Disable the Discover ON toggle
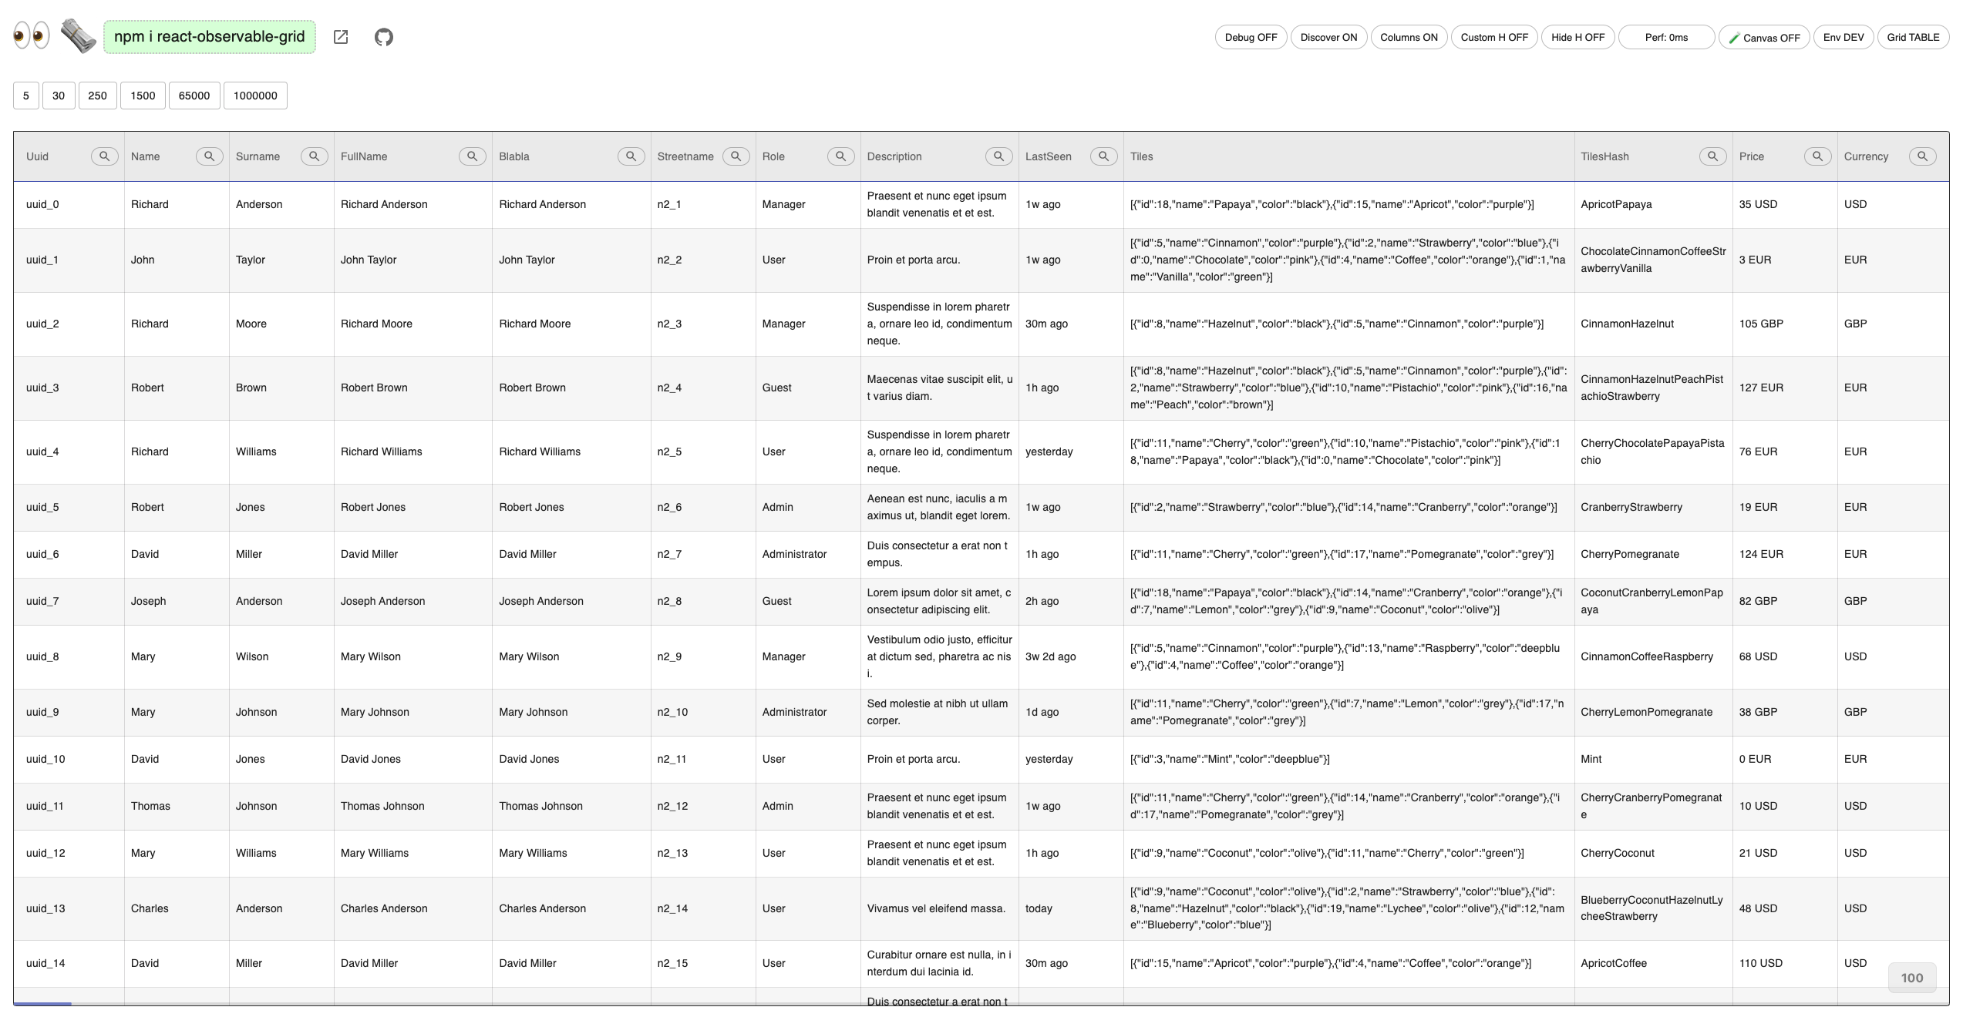1963x1017 pixels. tap(1328, 37)
